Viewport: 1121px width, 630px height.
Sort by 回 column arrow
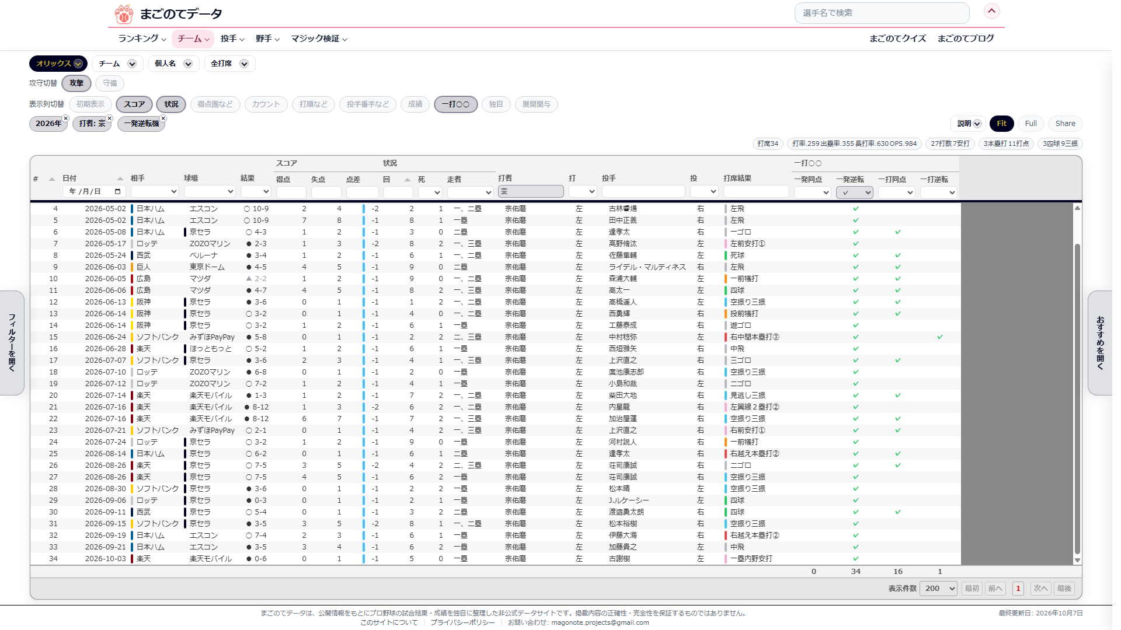click(x=407, y=180)
